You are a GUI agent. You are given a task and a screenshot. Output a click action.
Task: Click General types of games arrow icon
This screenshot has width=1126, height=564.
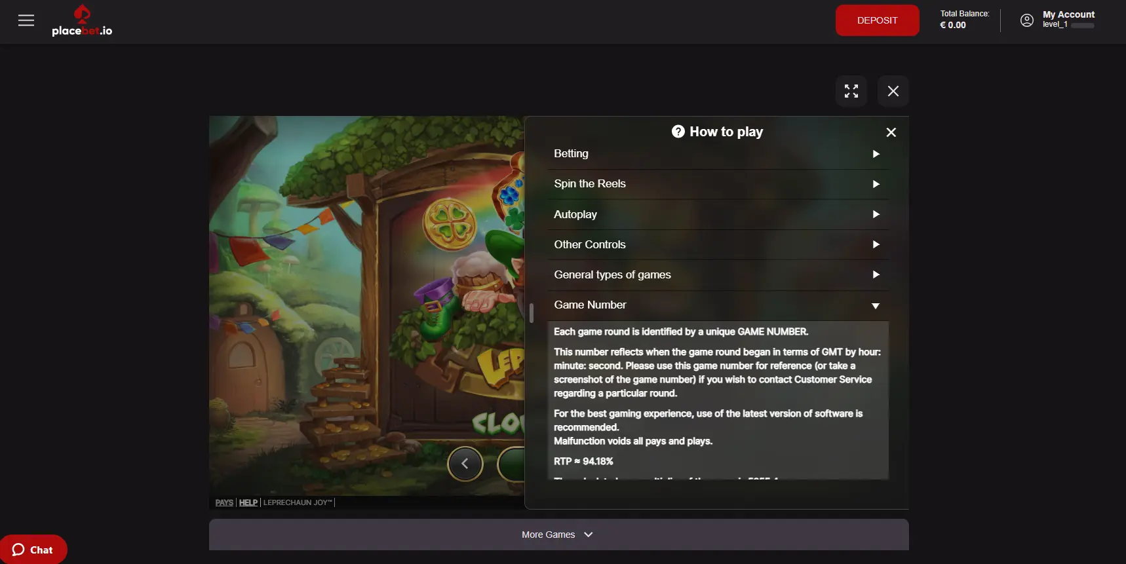[876, 274]
